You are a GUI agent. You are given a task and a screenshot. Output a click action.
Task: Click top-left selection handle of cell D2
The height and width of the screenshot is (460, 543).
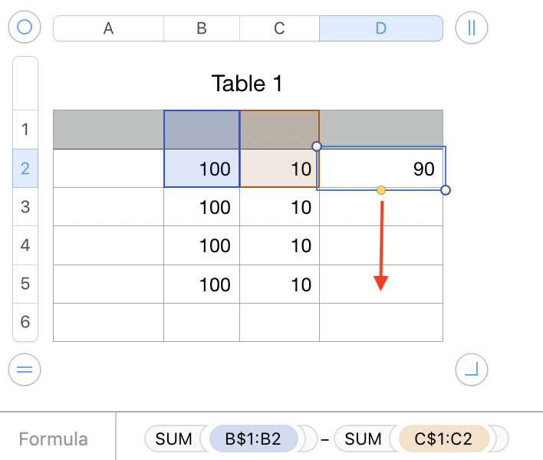coord(317,146)
